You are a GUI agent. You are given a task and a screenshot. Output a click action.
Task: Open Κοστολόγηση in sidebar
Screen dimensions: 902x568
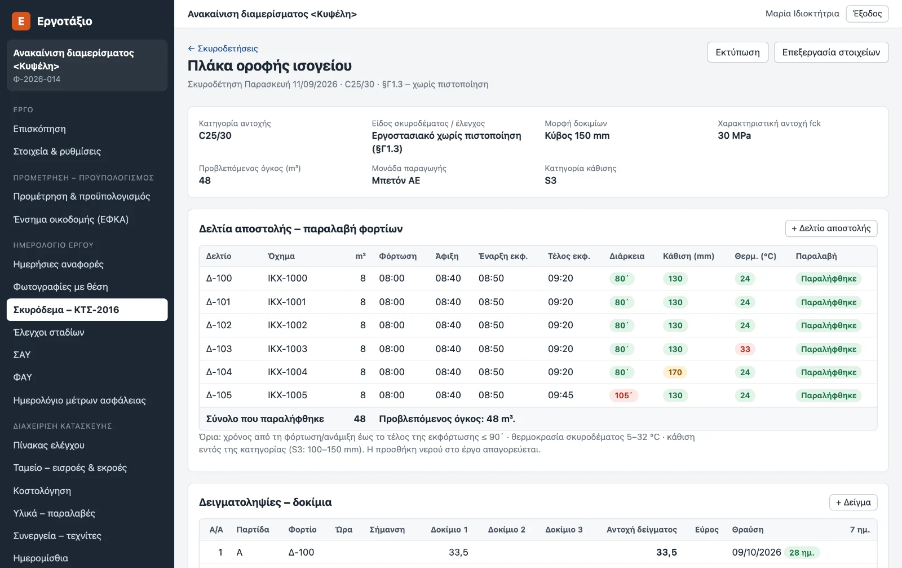coord(87,491)
